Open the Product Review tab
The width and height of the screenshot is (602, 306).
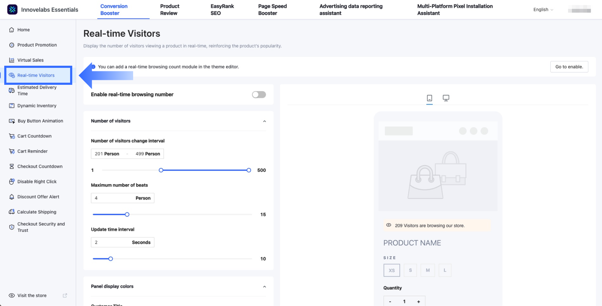pos(170,10)
